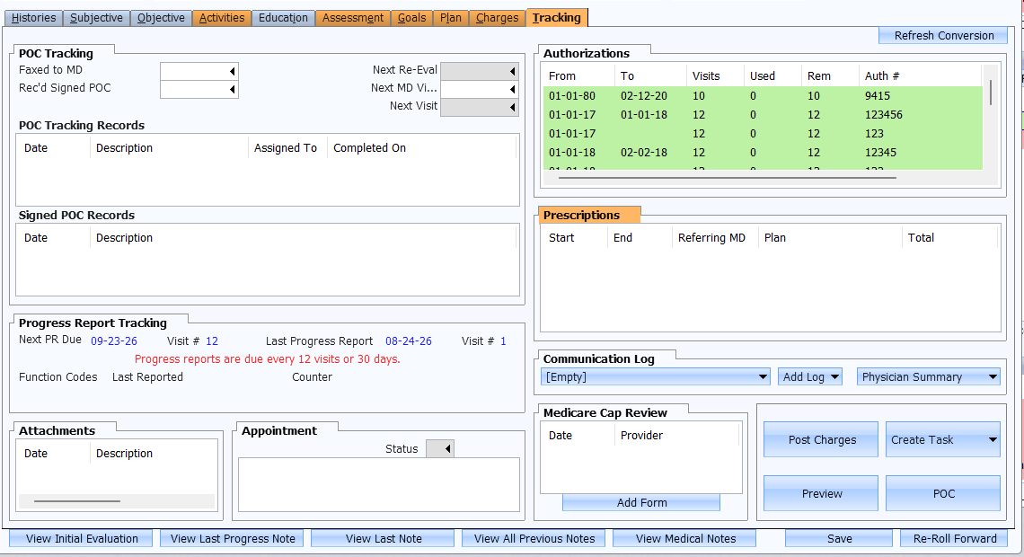Screen dimensions: 1024x557
Task: Click View Initial Evaluation button
Action: click(82, 539)
